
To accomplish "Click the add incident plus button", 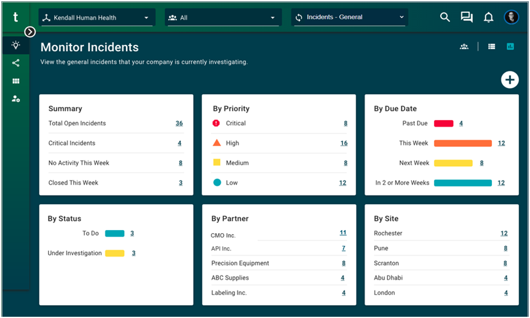I will [510, 80].
